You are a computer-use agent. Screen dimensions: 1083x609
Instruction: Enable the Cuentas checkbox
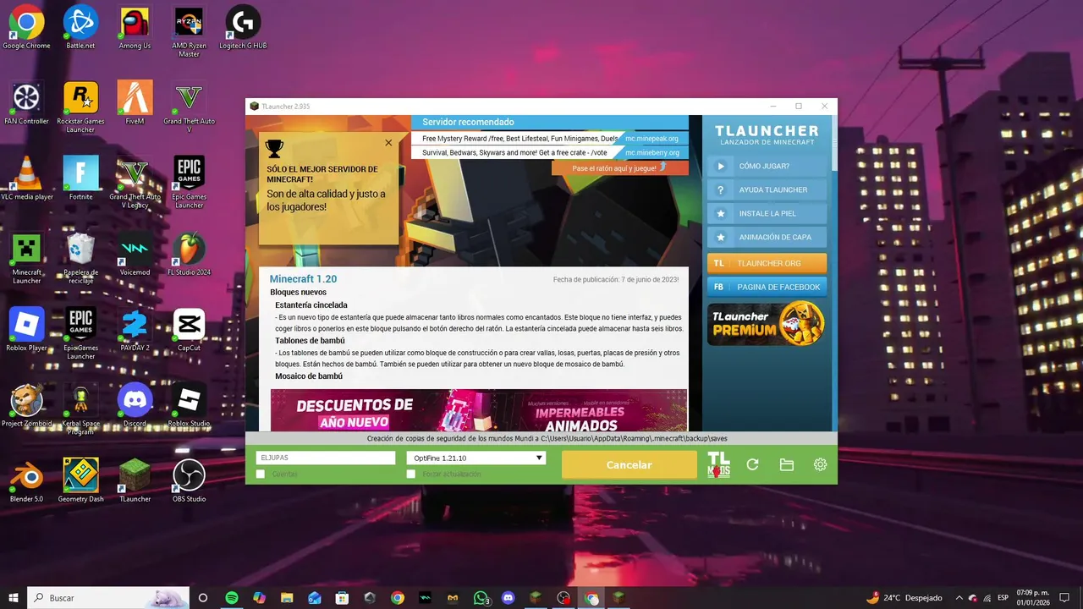click(261, 475)
